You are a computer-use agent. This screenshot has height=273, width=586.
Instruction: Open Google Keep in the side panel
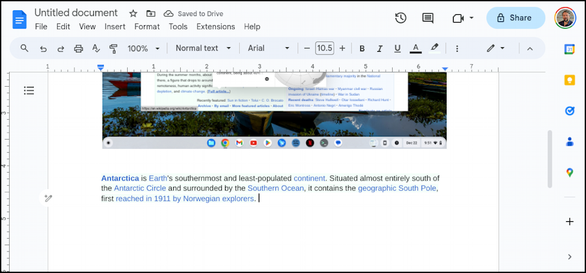click(569, 80)
